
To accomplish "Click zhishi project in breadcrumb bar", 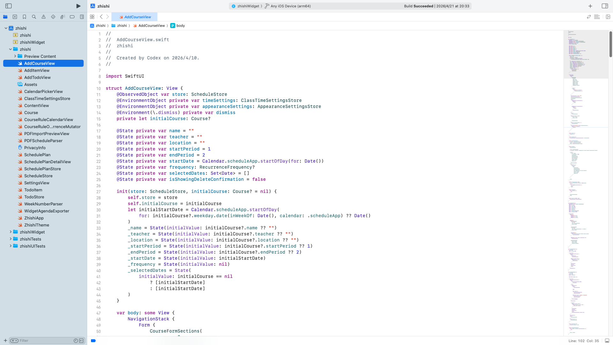I will pos(98,26).
